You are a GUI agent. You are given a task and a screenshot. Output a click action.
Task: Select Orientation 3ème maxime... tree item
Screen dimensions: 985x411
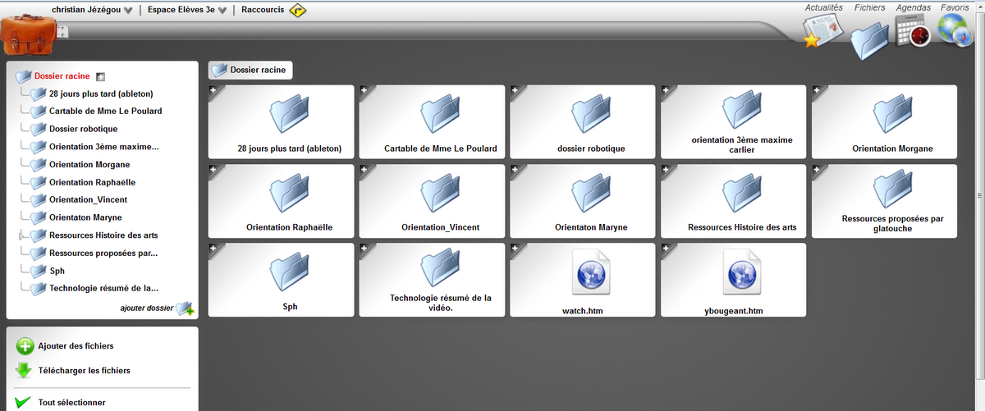coord(103,147)
